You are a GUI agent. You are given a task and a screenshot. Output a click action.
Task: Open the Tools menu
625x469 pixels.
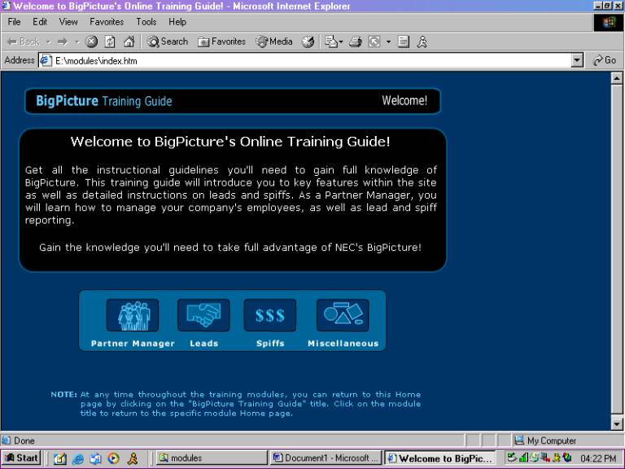pyautogui.click(x=146, y=22)
